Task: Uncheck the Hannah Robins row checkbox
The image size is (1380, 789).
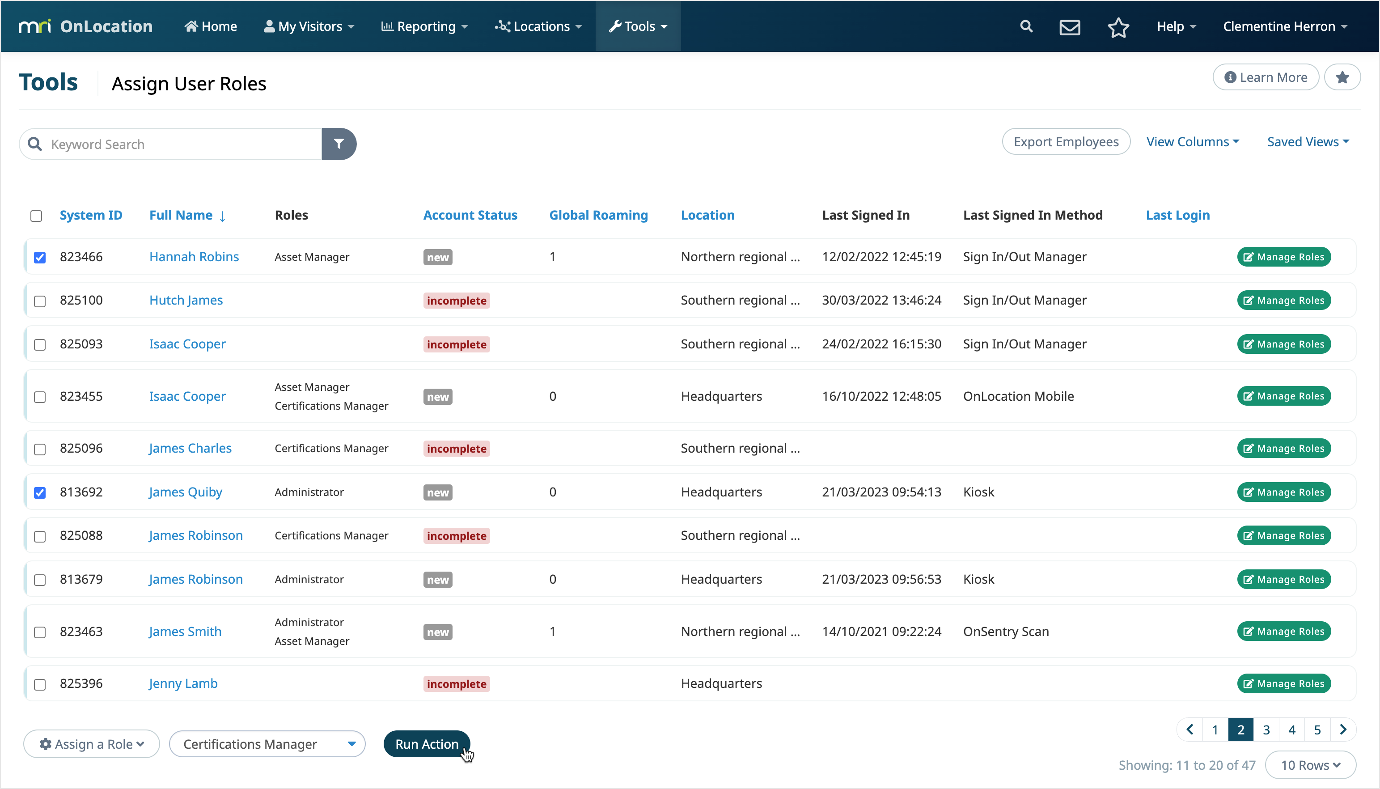Action: (39, 257)
